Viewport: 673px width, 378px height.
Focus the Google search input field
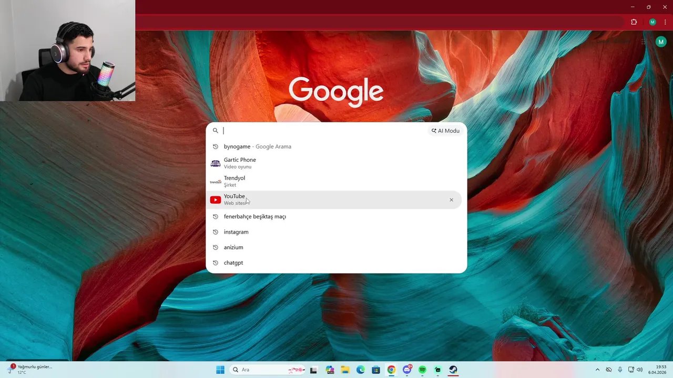(x=324, y=131)
